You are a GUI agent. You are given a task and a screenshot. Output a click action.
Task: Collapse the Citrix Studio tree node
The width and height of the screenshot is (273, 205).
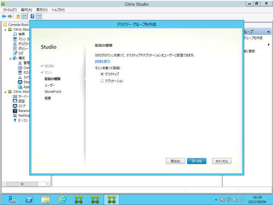point(5,30)
